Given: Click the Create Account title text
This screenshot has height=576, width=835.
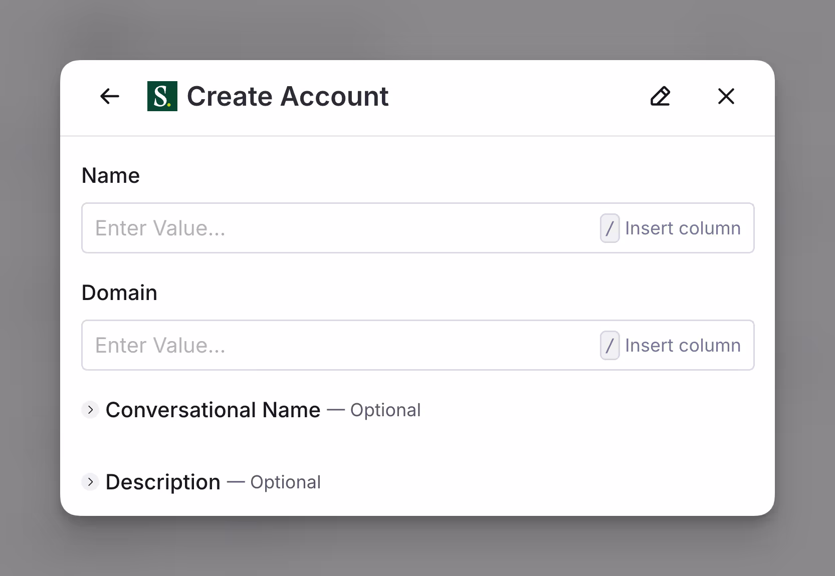Looking at the screenshot, I should point(288,96).
